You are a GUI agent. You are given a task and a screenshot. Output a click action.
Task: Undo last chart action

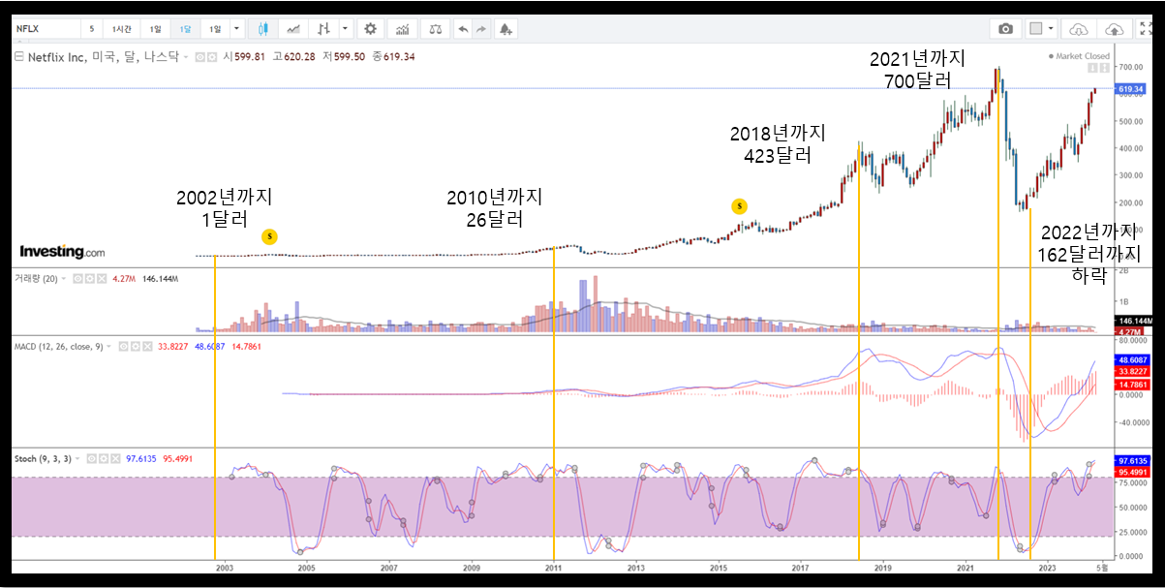click(x=463, y=29)
